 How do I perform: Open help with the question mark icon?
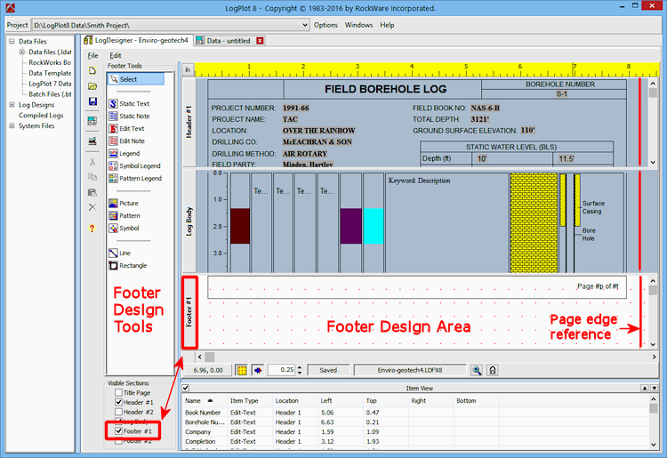click(x=92, y=229)
